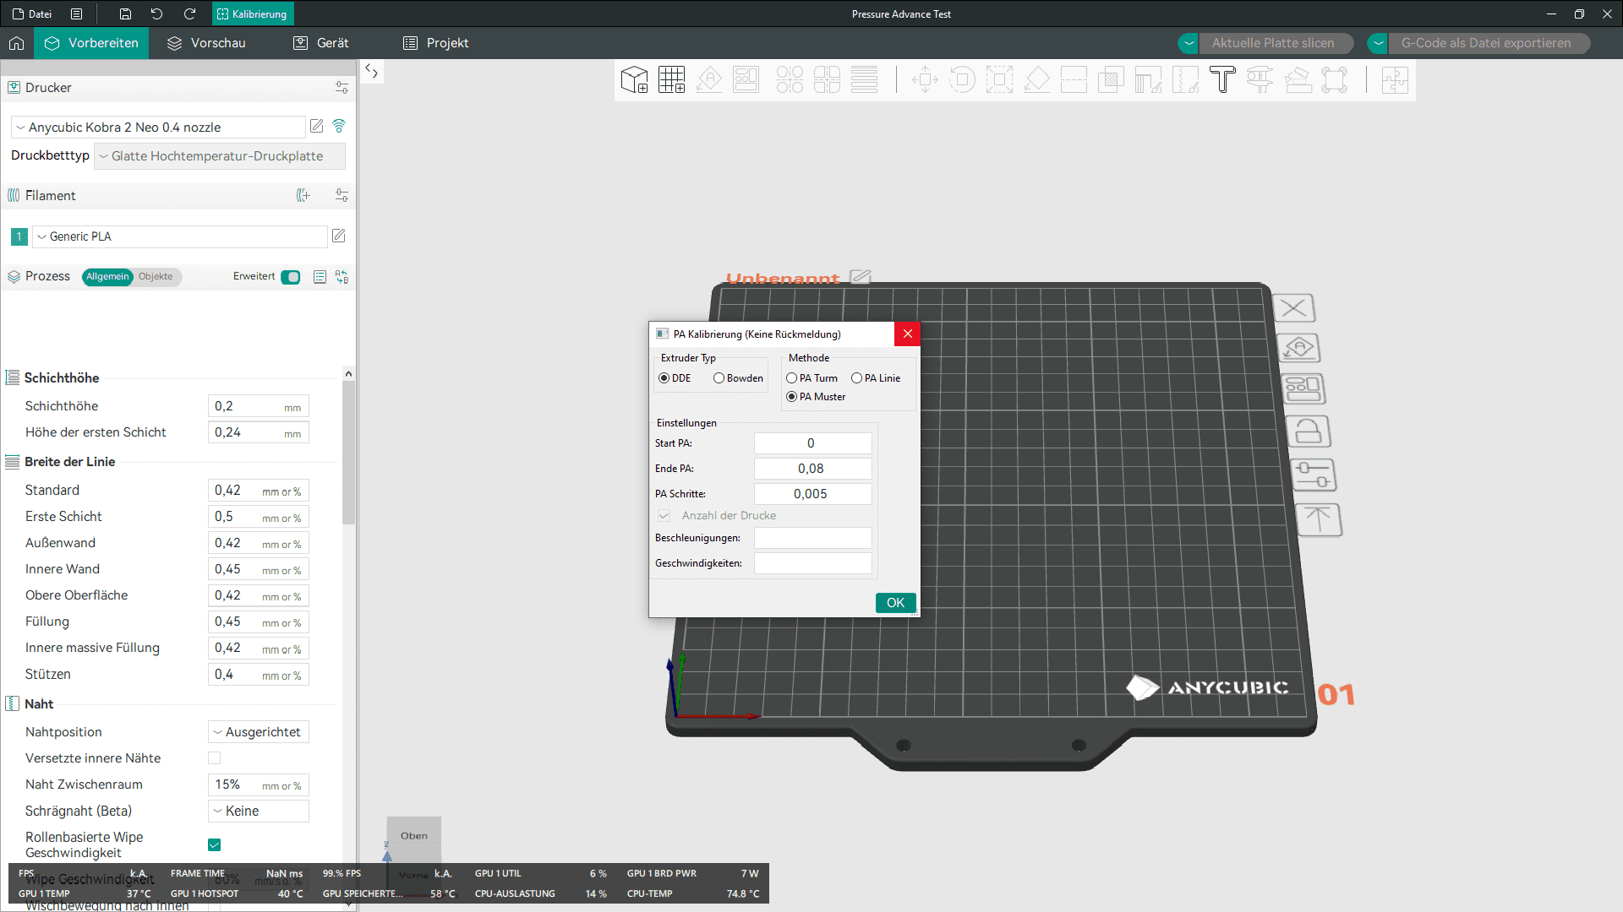The height and width of the screenshot is (912, 1623).
Task: Edit the Generic PLA filament preset icon
Action: click(x=338, y=236)
